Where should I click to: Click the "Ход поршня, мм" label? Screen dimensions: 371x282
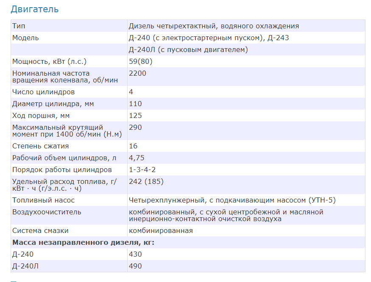[41, 115]
